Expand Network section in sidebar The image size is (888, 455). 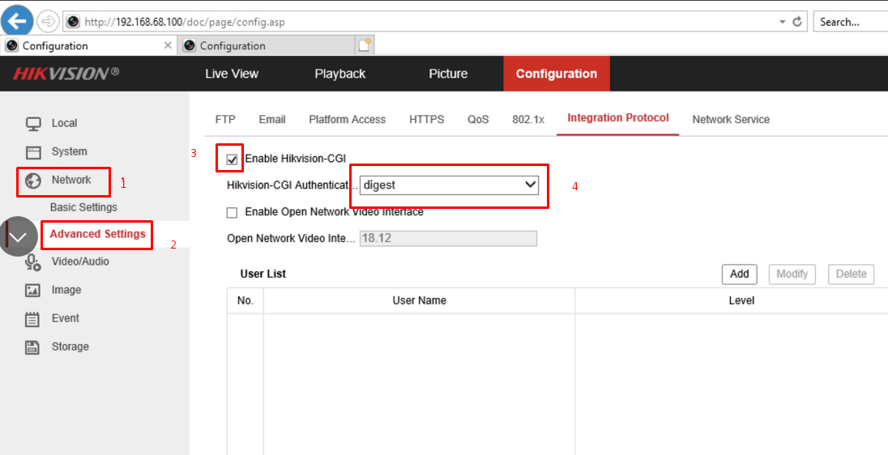[70, 180]
